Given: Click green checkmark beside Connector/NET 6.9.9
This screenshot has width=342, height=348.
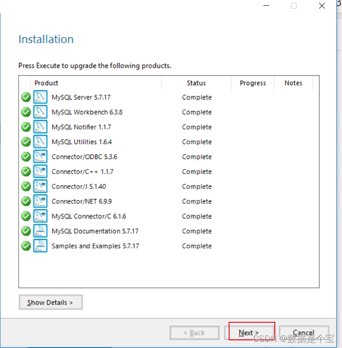Looking at the screenshot, I should click(x=26, y=201).
